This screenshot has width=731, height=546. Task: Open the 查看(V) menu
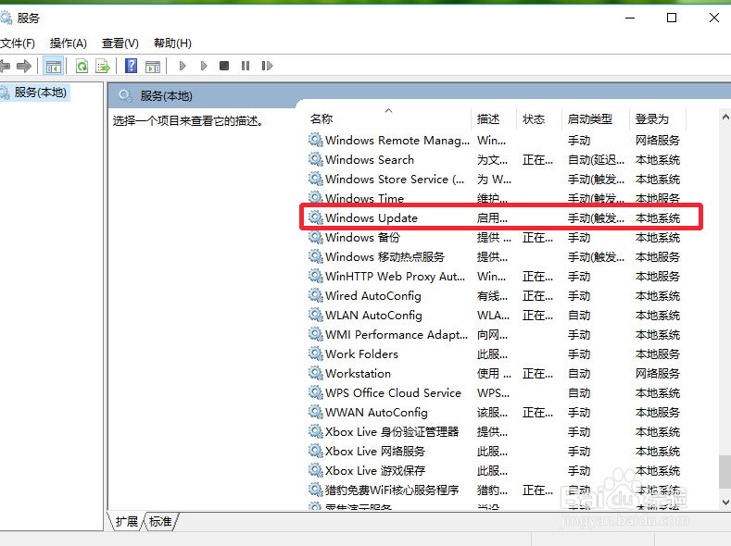pyautogui.click(x=120, y=43)
